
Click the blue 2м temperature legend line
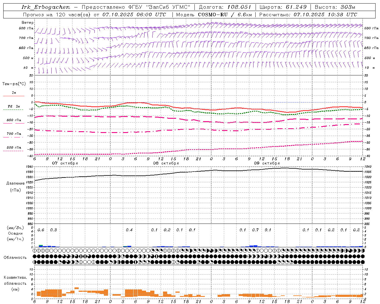point(14,96)
